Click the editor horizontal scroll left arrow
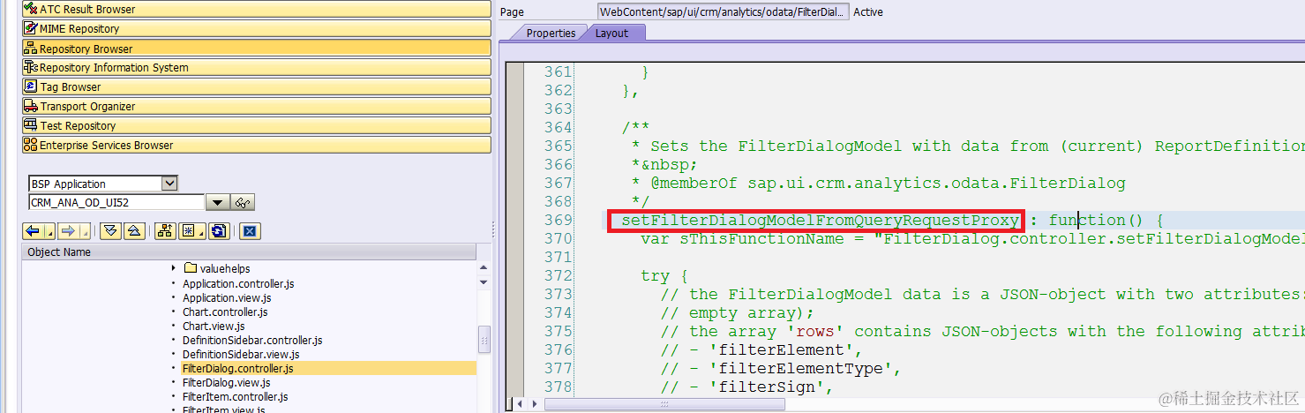1305x413 pixels. coord(521,403)
